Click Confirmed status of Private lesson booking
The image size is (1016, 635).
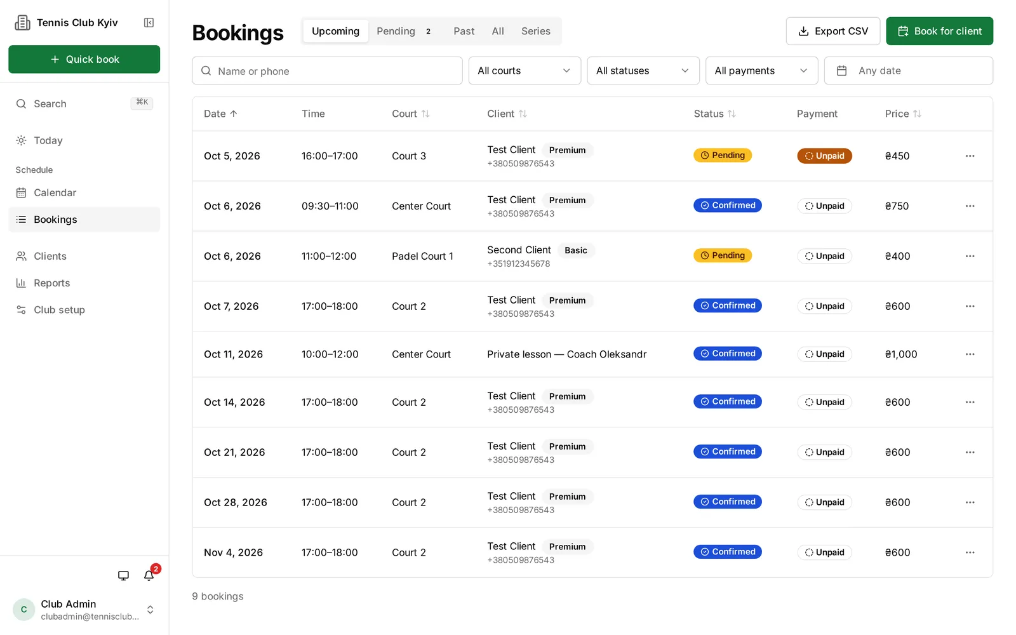(x=728, y=354)
